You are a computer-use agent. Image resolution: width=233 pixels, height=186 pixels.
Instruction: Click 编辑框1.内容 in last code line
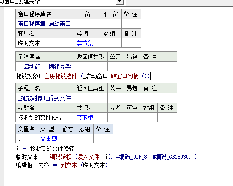pyautogui.click(x=32, y=165)
